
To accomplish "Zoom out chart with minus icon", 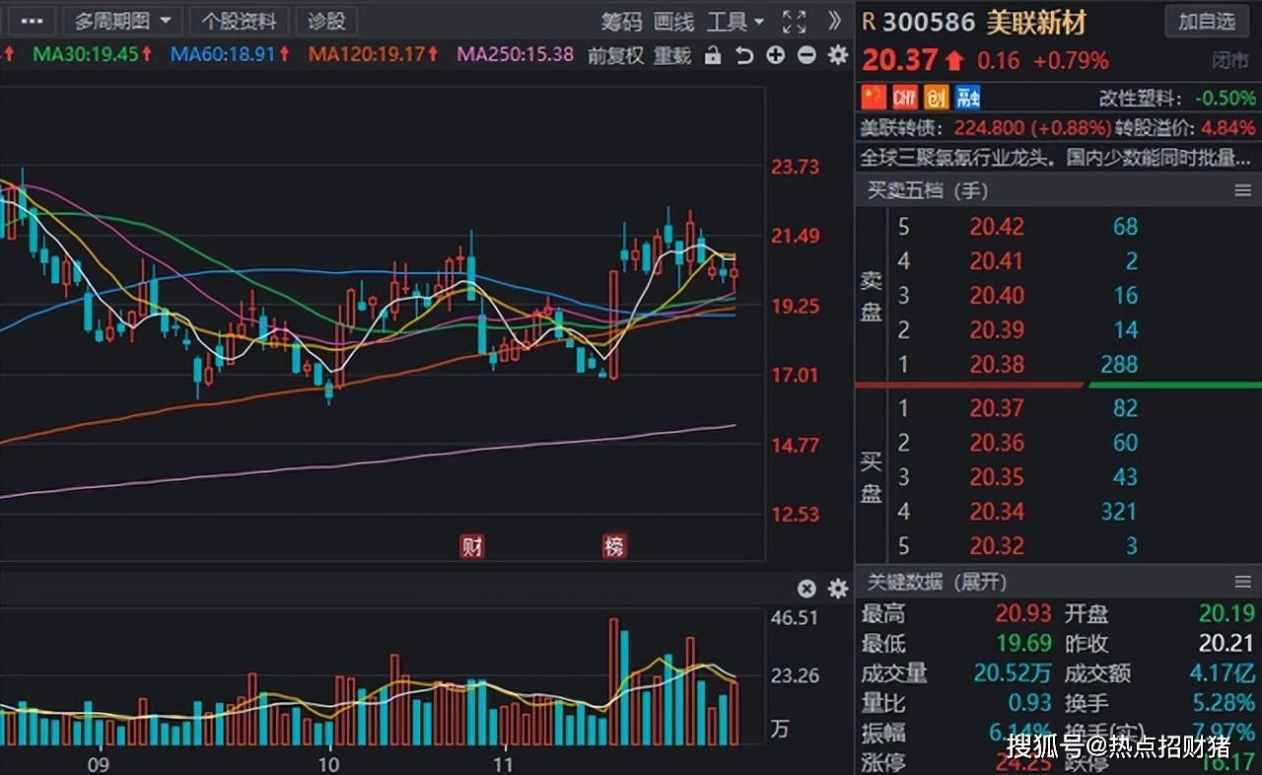I will coord(806,55).
